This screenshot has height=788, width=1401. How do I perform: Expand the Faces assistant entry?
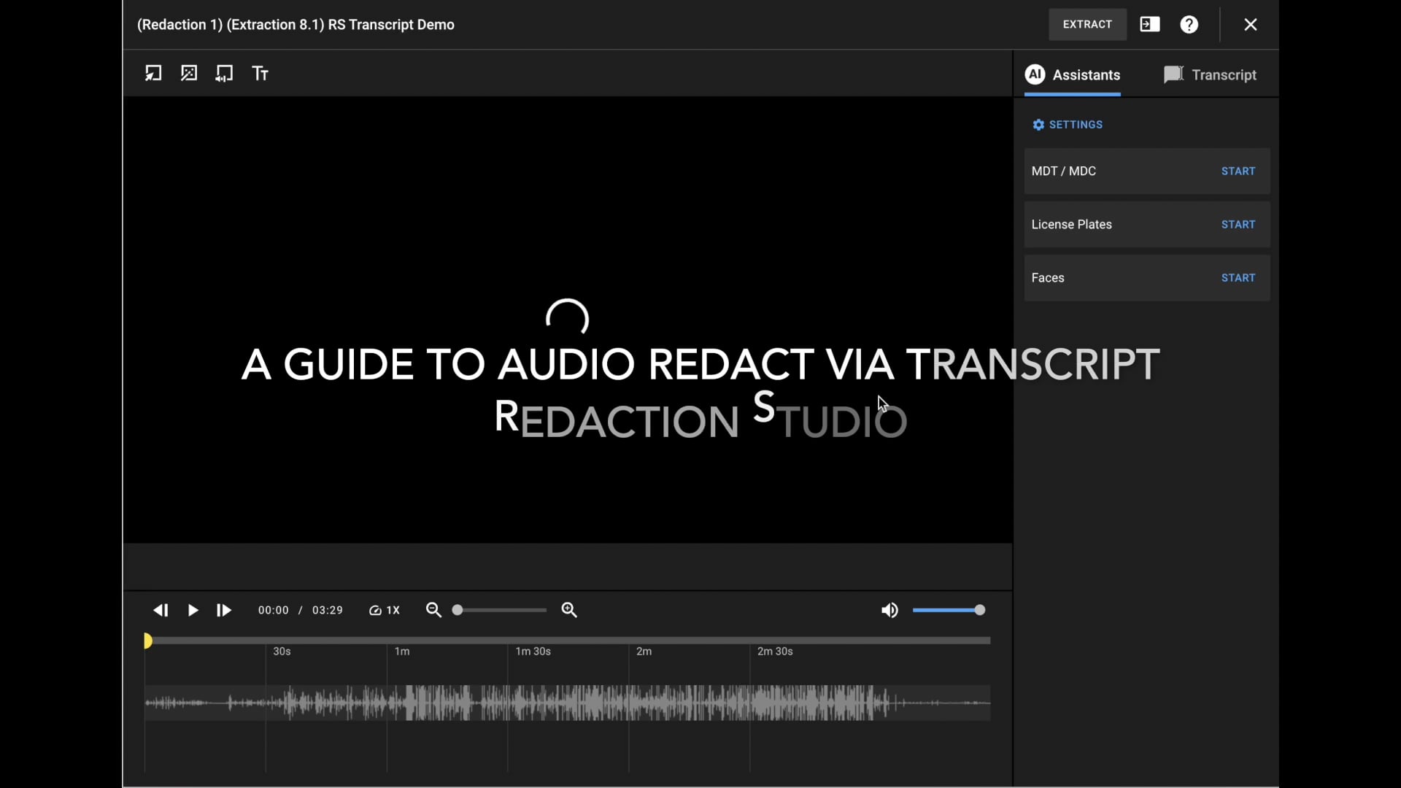point(1048,277)
